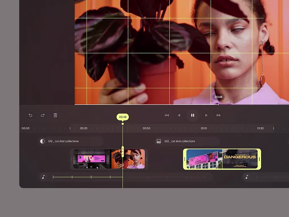The width and height of the screenshot is (289, 217).
Task: Click the left edge handle of cinema clip
Action: pyautogui.click(x=72, y=159)
